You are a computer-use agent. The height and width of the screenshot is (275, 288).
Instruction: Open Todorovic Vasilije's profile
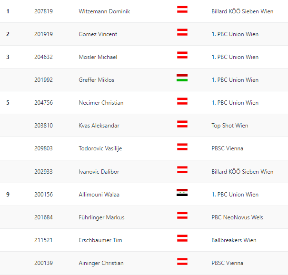[100, 148]
